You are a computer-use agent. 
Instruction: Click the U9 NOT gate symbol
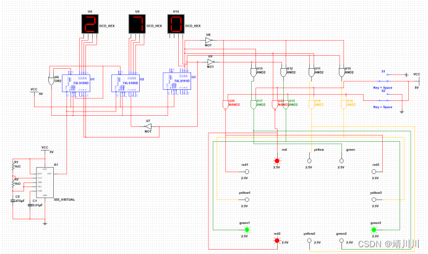210,62
